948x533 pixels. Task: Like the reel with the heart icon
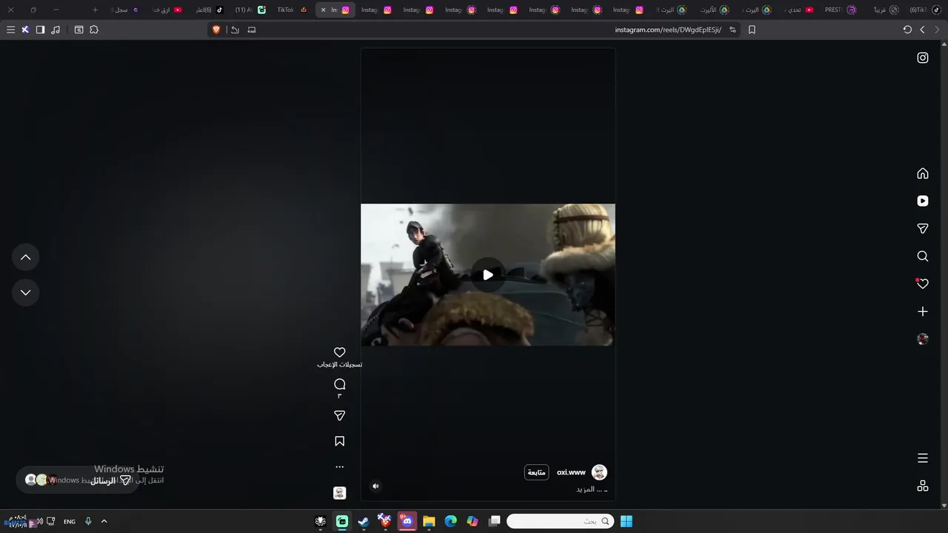[339, 352]
